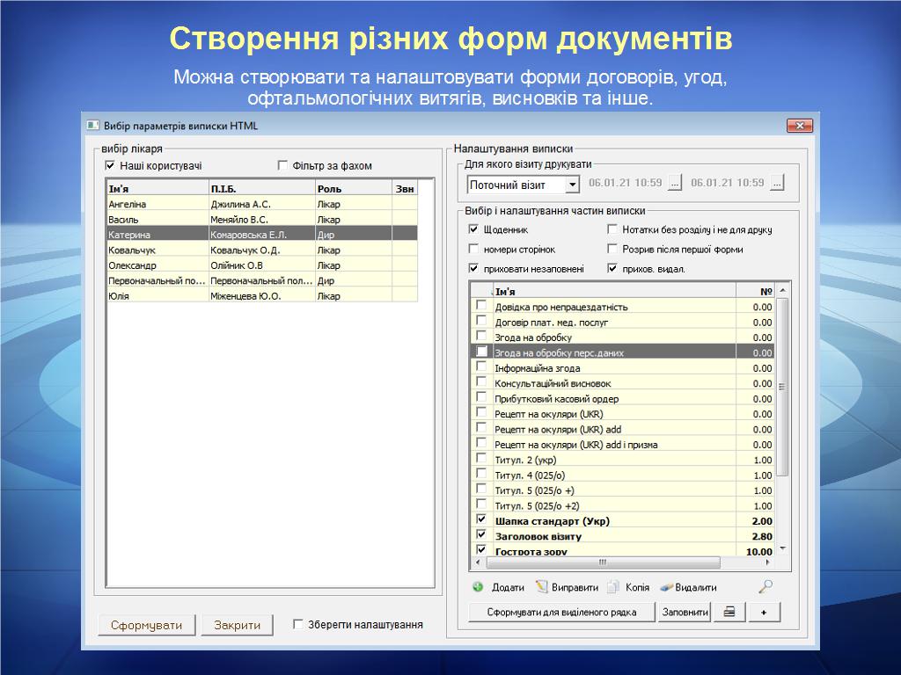Click the printer icon button
Image resolution: width=901 pixels, height=675 pixels.
tap(729, 613)
